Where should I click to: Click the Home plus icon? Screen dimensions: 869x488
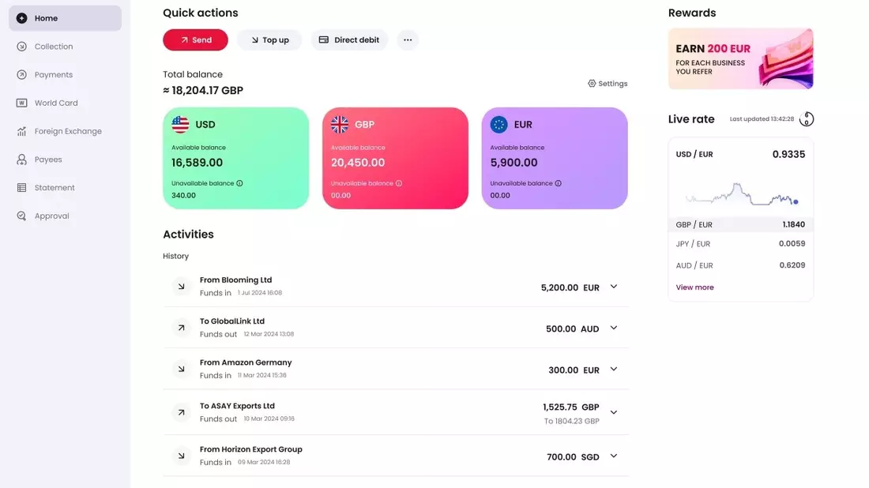[21, 18]
